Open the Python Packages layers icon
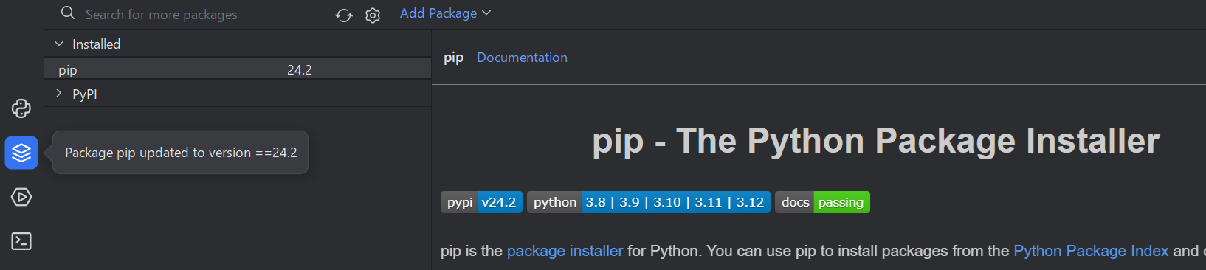1206x270 pixels. click(x=21, y=153)
